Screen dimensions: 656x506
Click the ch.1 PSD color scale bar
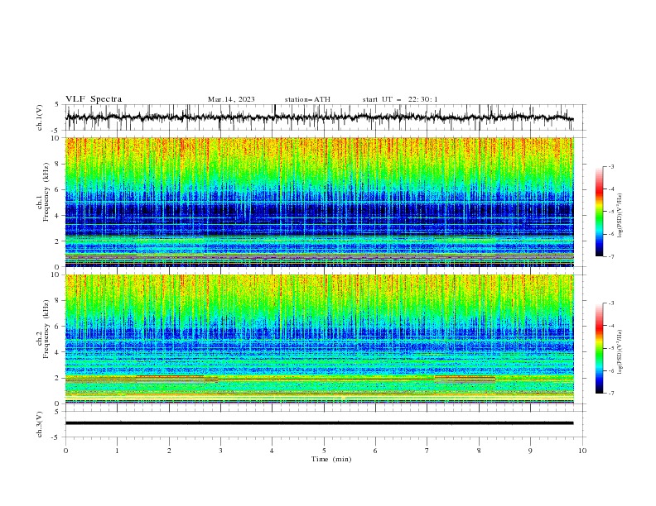point(599,212)
